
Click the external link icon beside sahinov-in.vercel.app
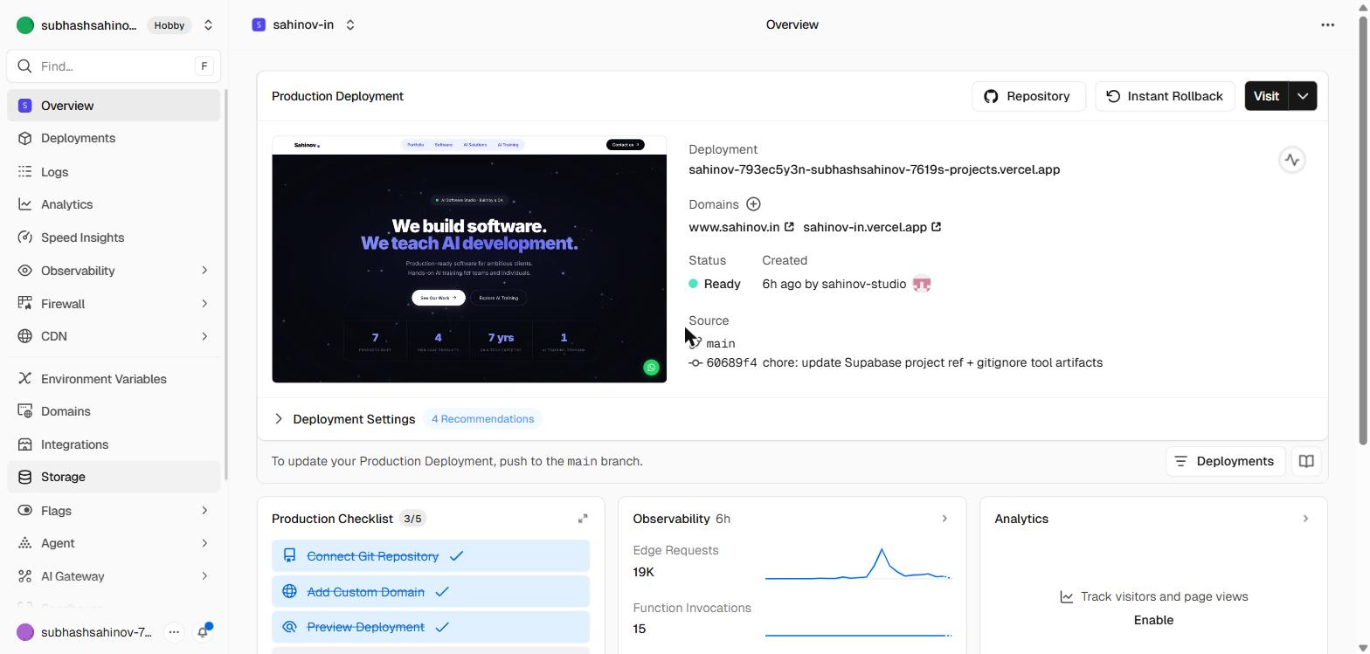(936, 227)
